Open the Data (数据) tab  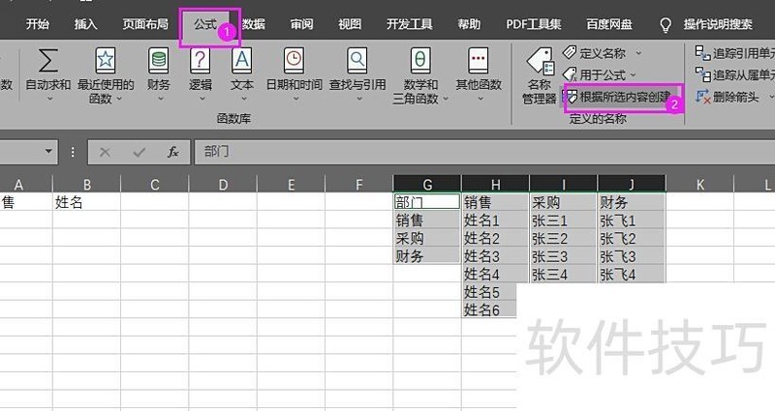click(x=254, y=24)
